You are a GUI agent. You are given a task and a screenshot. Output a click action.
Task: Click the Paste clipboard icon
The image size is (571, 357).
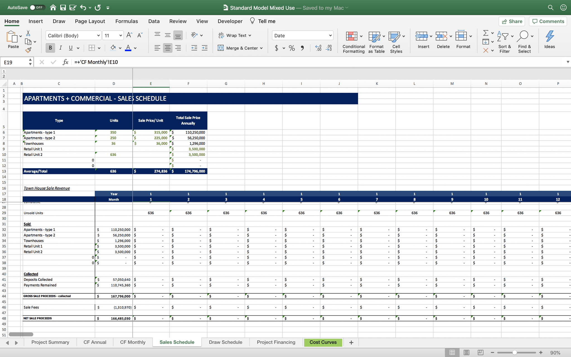pyautogui.click(x=12, y=37)
